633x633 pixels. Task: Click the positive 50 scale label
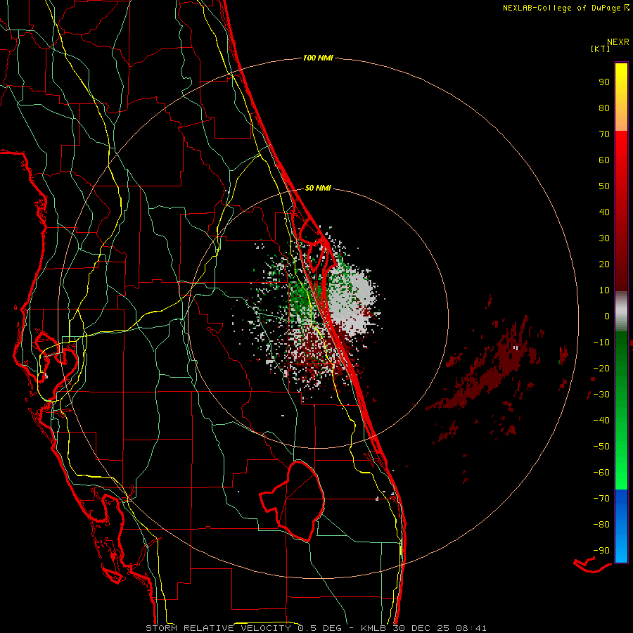pos(604,186)
